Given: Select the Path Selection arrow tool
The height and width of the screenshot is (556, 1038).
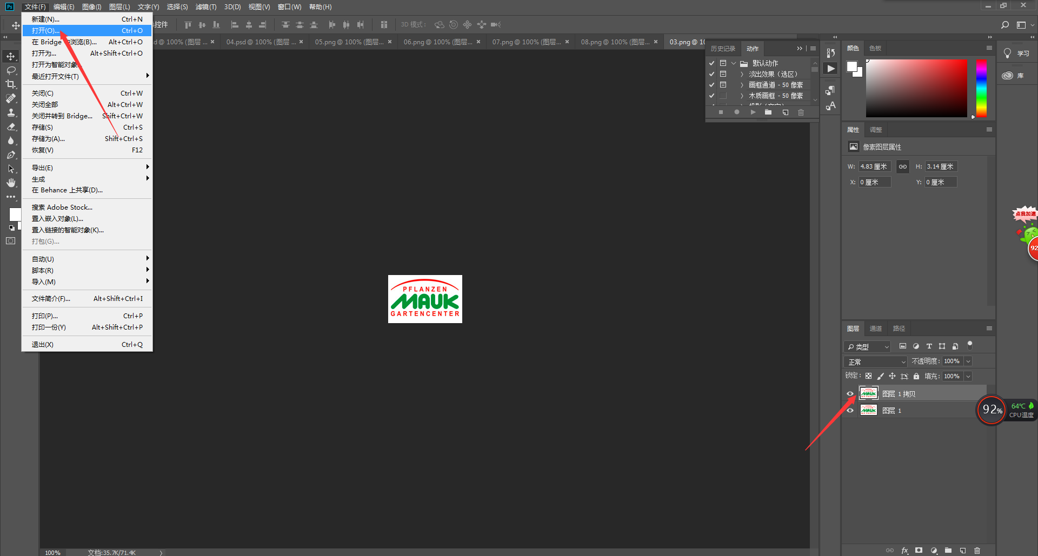Looking at the screenshot, I should coord(11,169).
